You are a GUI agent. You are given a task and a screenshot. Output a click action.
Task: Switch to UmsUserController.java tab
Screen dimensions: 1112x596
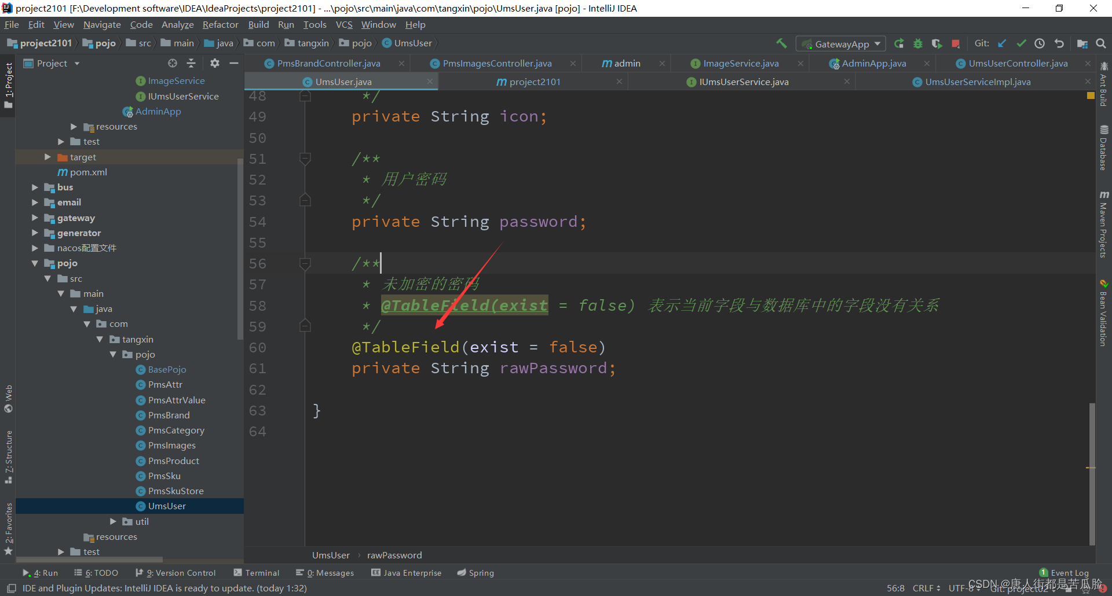(1018, 63)
